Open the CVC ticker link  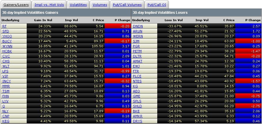pos(6,56)
